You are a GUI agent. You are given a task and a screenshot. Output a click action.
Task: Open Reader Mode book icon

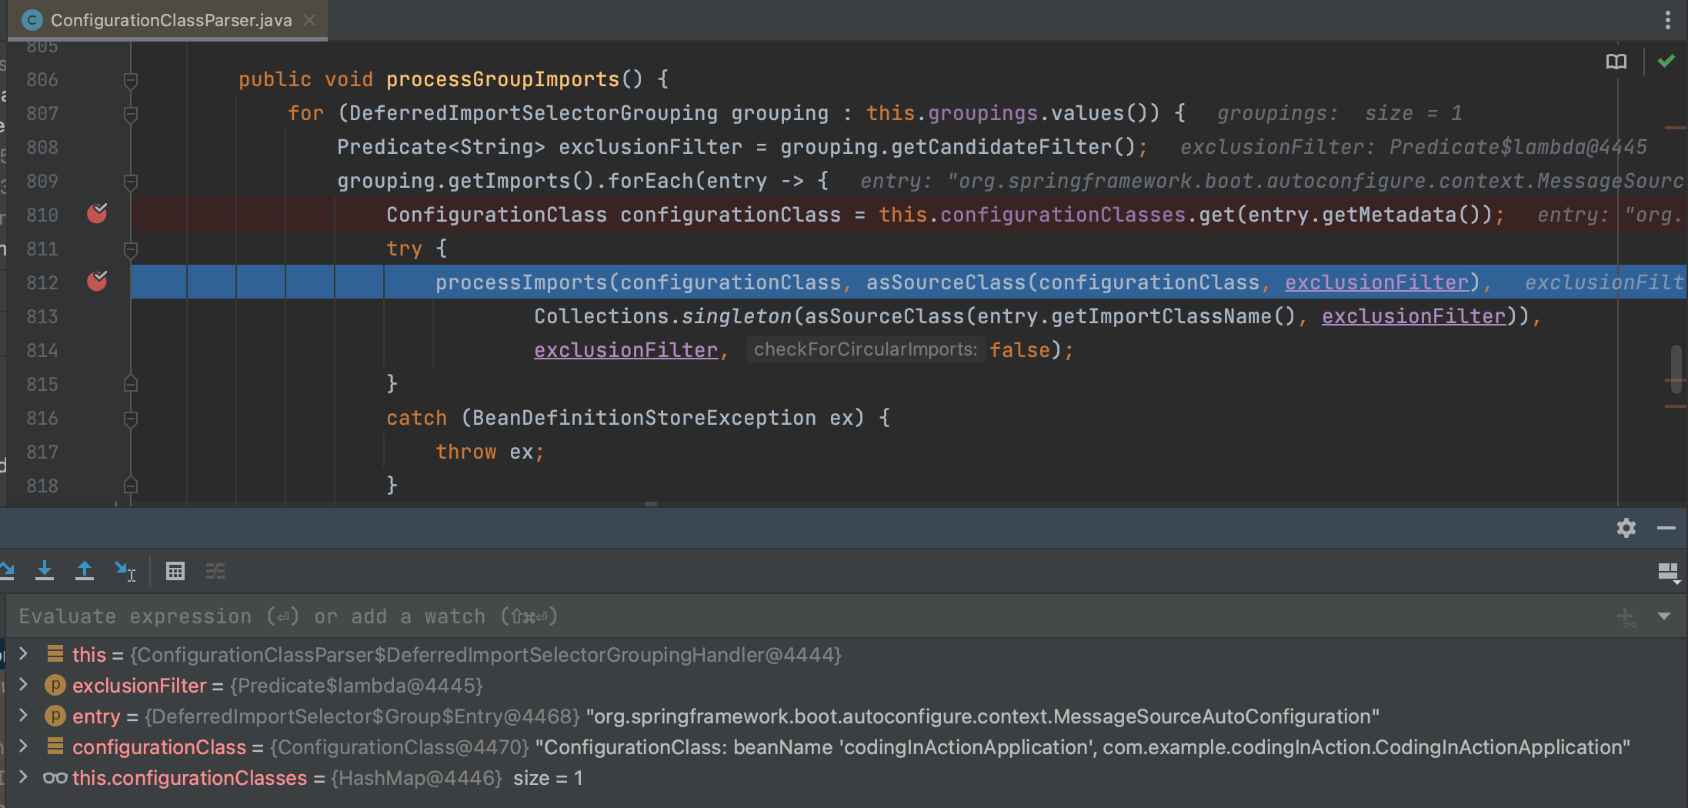(1616, 62)
